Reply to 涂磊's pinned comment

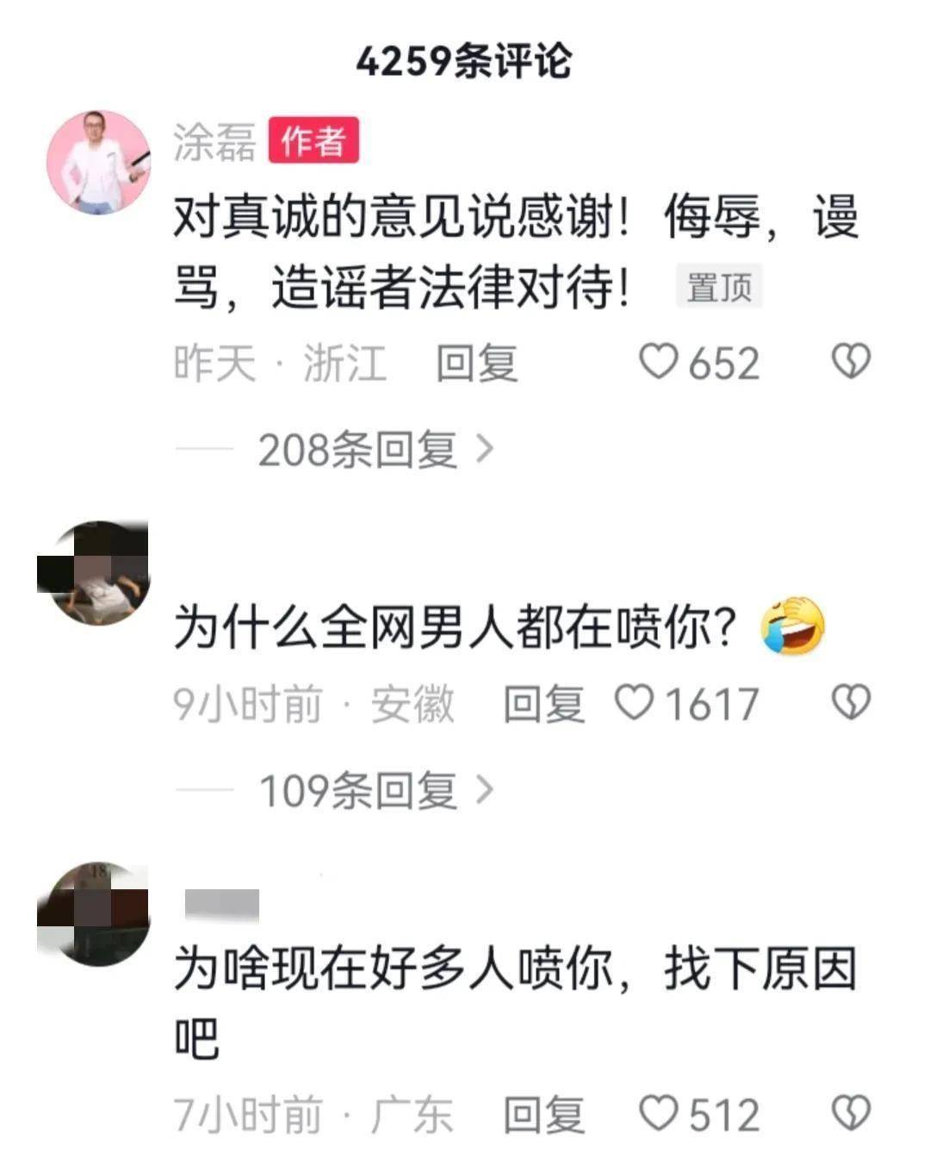point(476,363)
